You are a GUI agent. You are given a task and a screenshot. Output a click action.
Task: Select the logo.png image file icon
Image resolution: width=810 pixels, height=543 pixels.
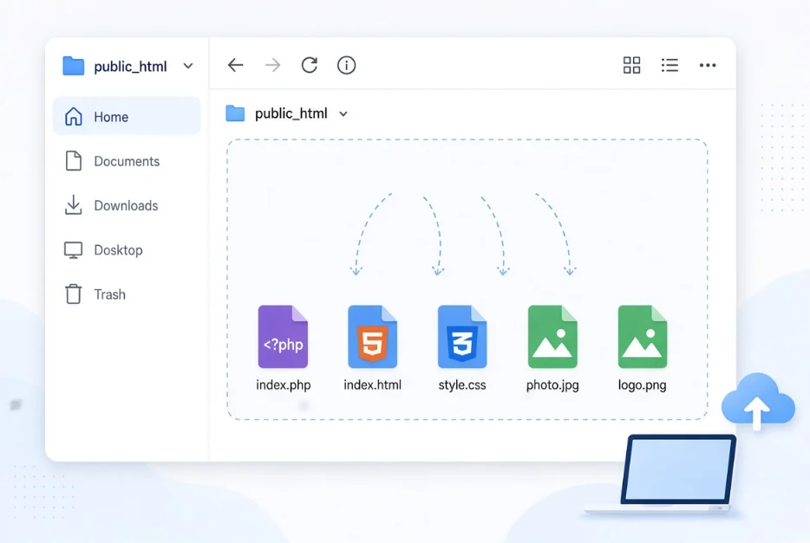tap(642, 336)
